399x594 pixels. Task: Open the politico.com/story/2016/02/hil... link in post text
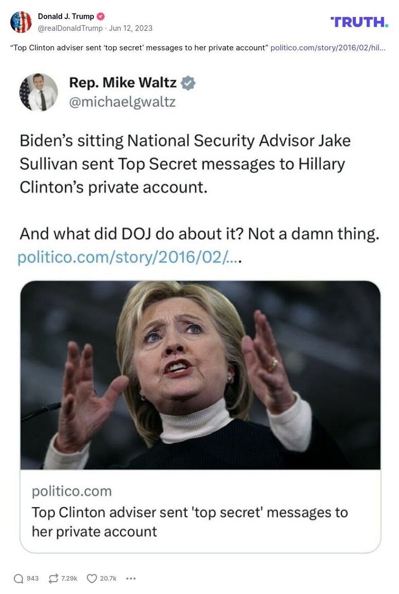point(328,48)
